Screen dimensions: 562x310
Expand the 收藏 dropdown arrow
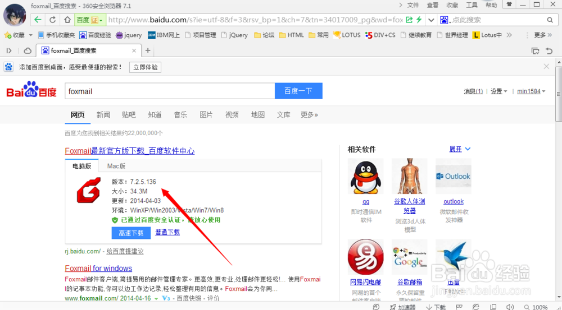[x=30, y=35]
